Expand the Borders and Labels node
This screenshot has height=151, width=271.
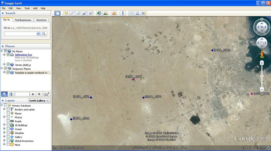4,109
